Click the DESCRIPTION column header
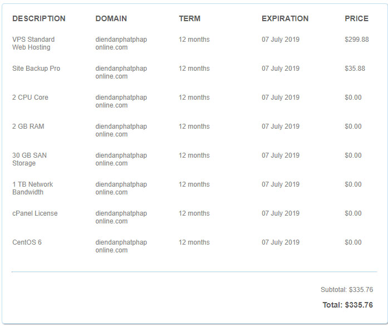This screenshot has height=326, width=388. click(39, 18)
